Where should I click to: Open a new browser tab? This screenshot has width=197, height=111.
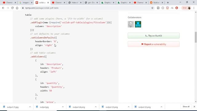[168, 2]
